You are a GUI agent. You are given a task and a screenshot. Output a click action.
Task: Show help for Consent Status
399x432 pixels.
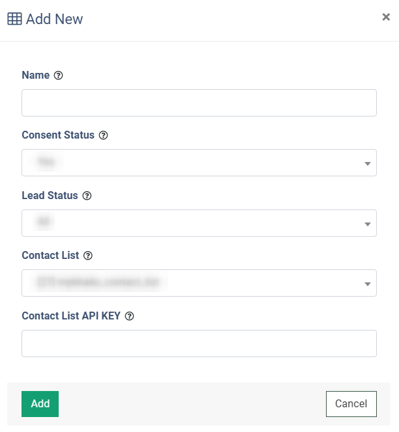[103, 135]
